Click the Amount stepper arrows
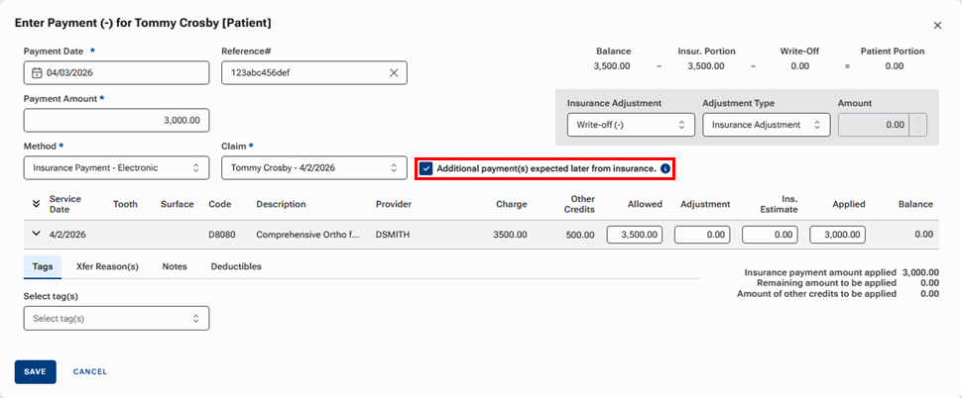The image size is (962, 398). tap(917, 125)
